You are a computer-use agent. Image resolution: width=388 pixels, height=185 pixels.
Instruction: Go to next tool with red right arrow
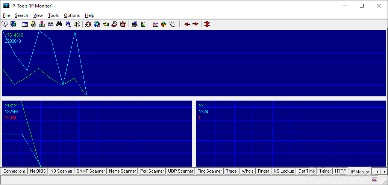click(x=196, y=24)
